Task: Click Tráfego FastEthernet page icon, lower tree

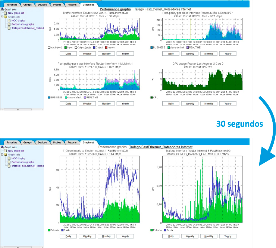Action: [x=9, y=166]
